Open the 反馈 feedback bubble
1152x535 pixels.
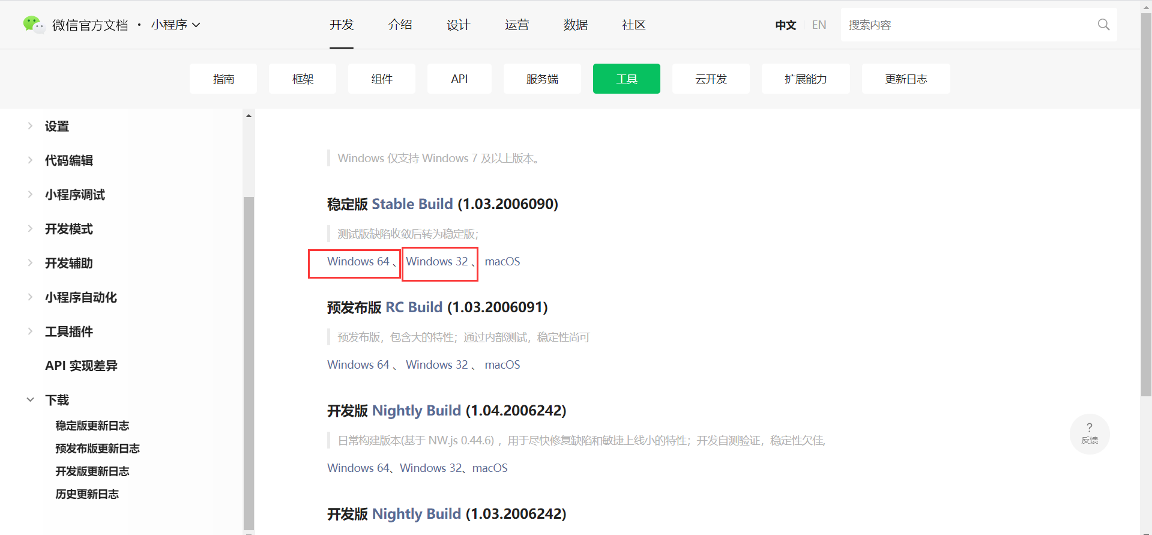pos(1090,434)
